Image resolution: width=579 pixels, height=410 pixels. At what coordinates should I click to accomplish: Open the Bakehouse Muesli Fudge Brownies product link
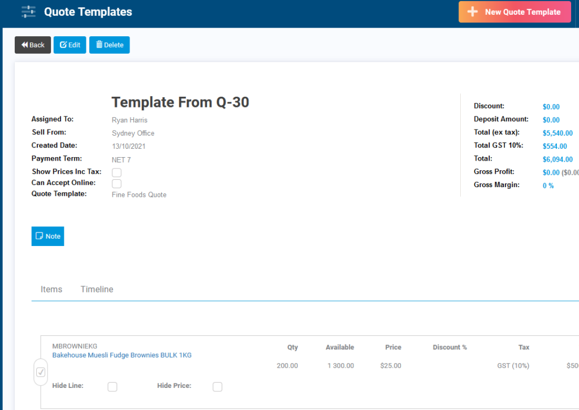[x=122, y=355]
